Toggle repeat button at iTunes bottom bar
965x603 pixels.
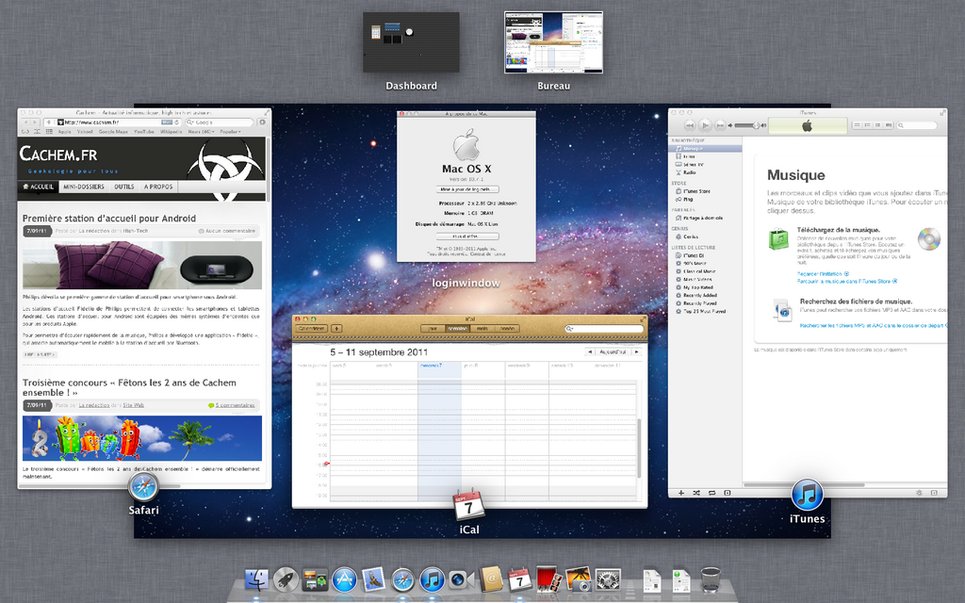(712, 493)
